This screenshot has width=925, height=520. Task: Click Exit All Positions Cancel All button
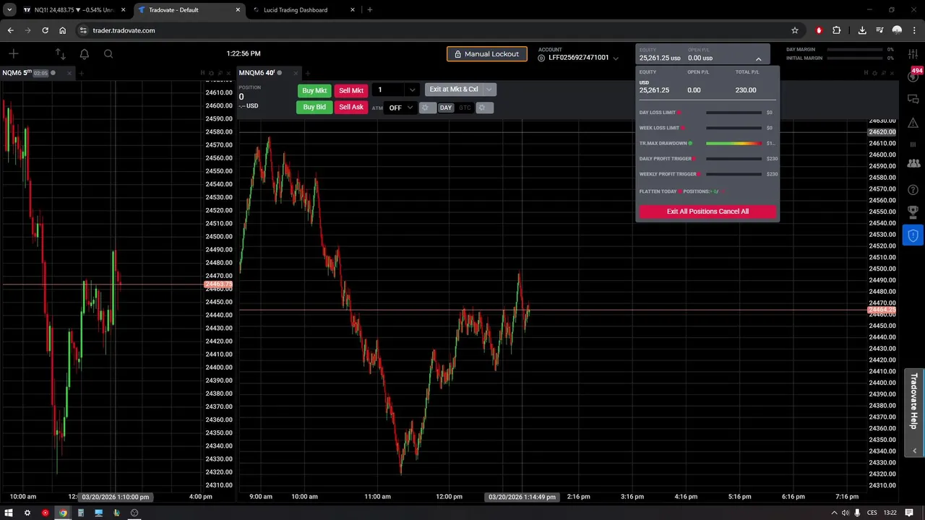(x=707, y=212)
